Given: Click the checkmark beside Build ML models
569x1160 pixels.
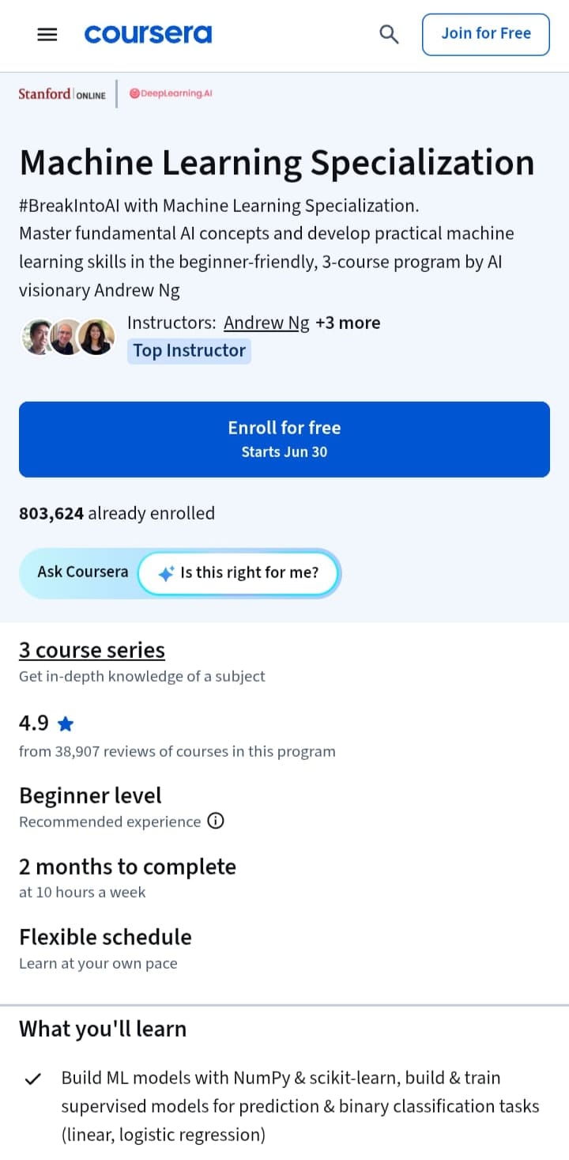Looking at the screenshot, I should (x=33, y=1079).
